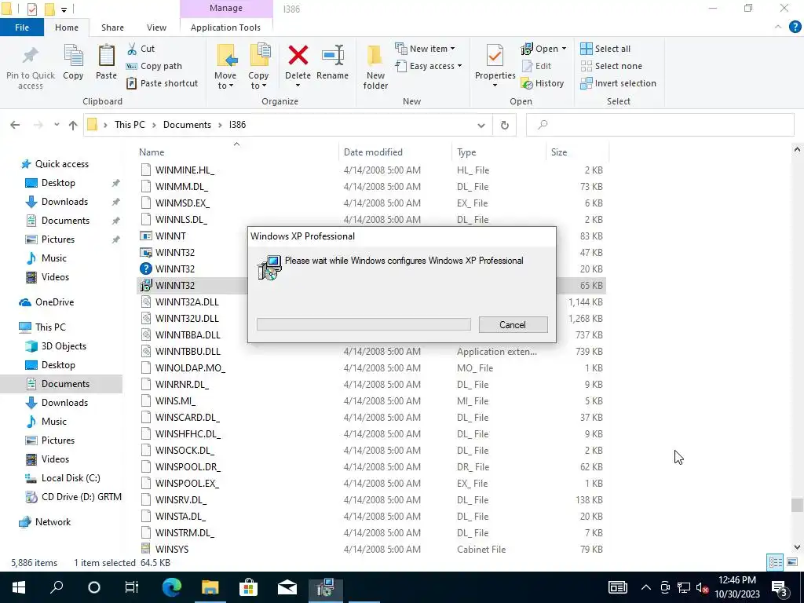Image resolution: width=804 pixels, height=603 pixels.
Task: Click the Cut scissors command
Action: [141, 49]
